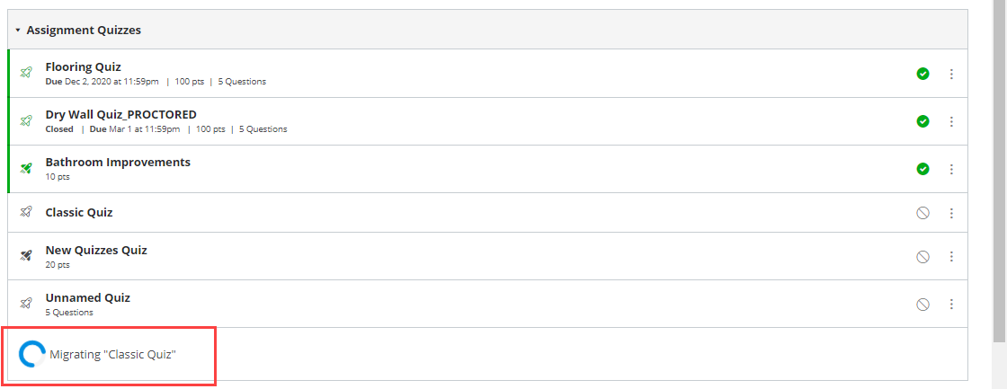
Task: Click the rocket icon beside Flooring Quiz
Action: [x=26, y=74]
